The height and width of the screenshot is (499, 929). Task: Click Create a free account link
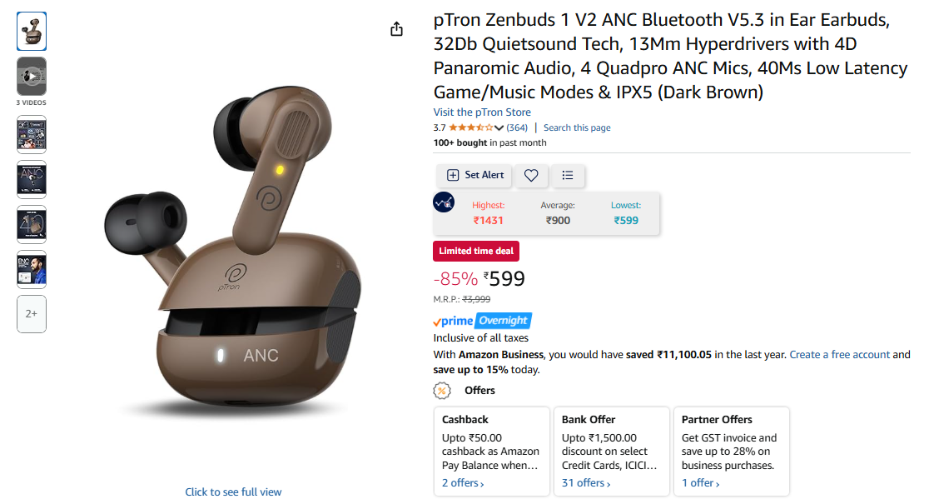point(840,354)
